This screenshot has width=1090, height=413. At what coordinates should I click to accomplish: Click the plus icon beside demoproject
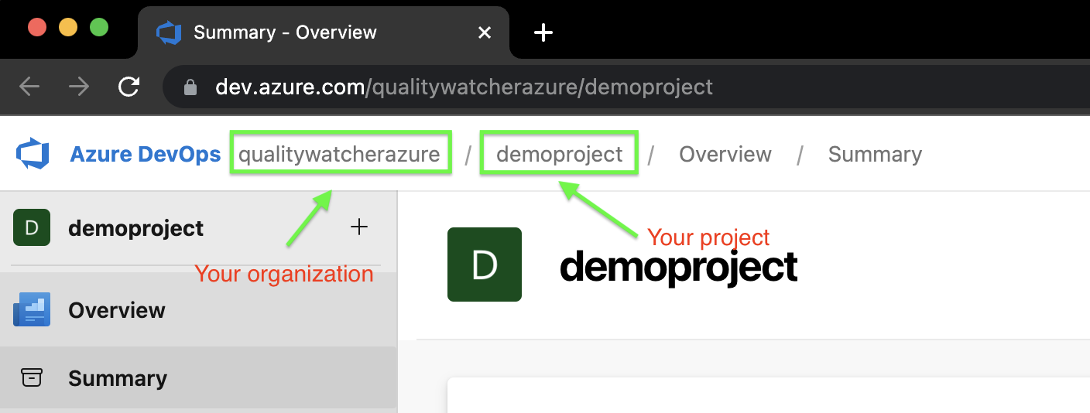359,227
